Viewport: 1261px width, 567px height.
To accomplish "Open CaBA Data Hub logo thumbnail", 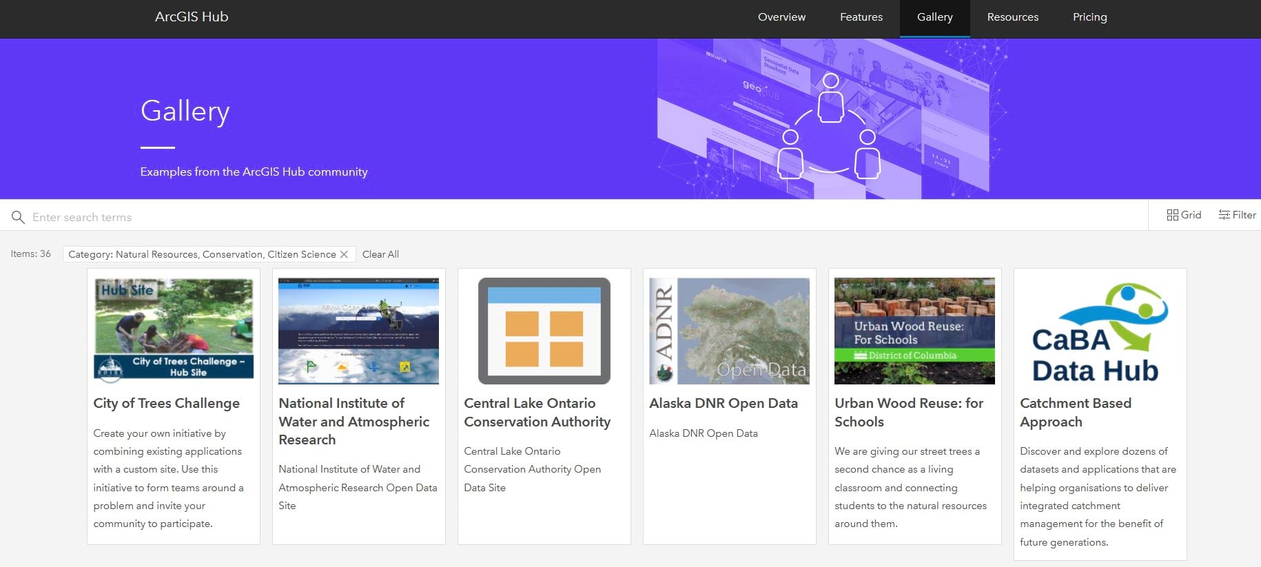I will tap(1100, 331).
